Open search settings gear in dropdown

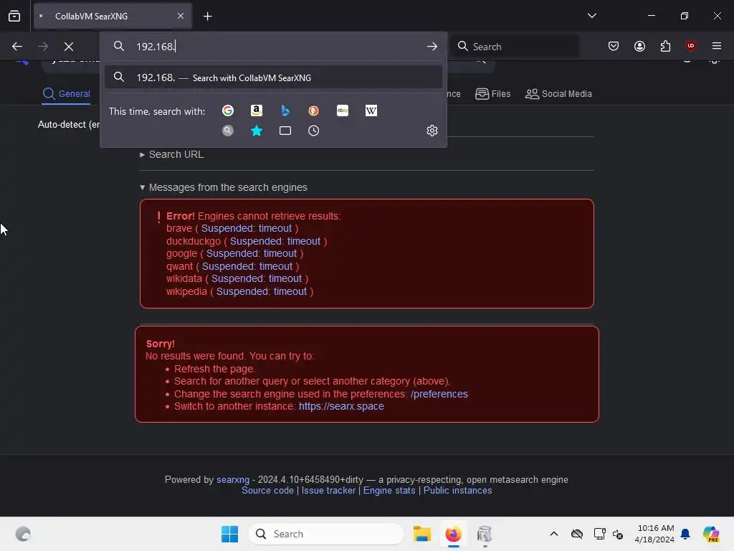pyautogui.click(x=432, y=131)
